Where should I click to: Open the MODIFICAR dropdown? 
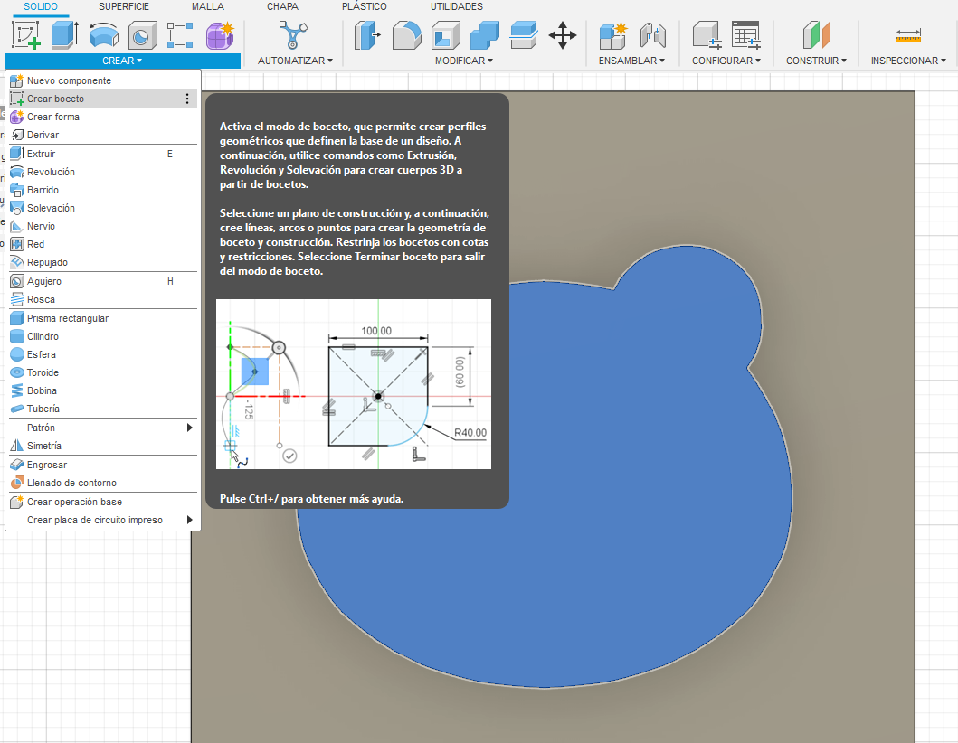[464, 61]
